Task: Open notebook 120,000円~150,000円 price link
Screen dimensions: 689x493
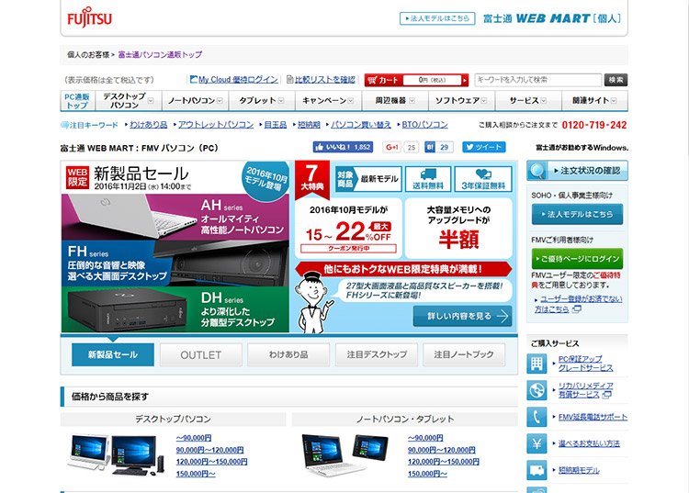Action: tap(444, 462)
